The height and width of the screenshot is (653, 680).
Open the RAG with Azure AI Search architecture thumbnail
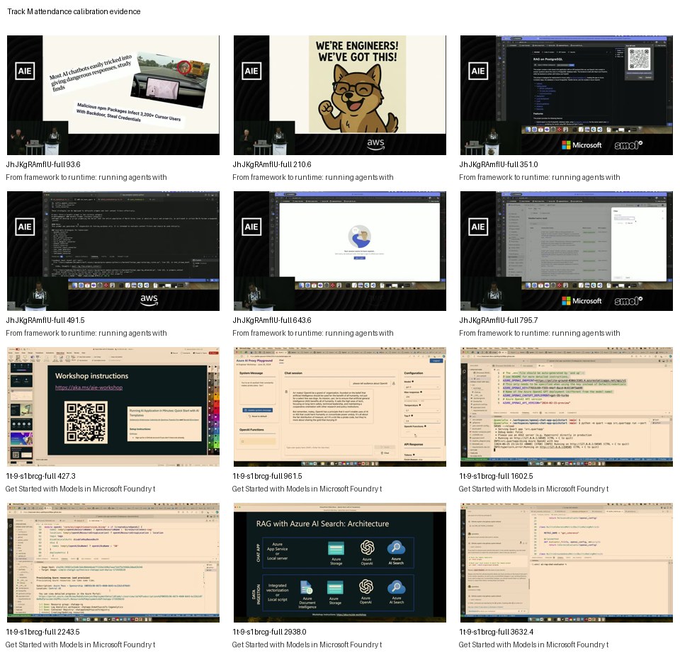pos(339,562)
